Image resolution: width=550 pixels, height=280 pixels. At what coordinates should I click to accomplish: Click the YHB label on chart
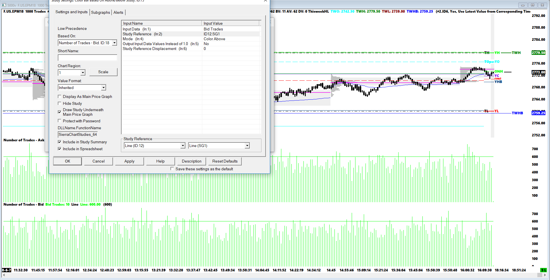coord(498,82)
